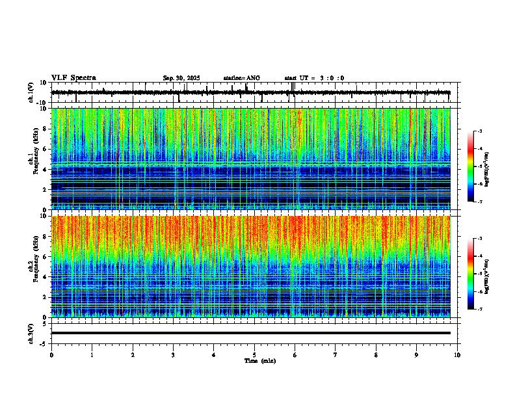Click time axis tick label "8"
This screenshot has height=398, width=515.
point(376,355)
